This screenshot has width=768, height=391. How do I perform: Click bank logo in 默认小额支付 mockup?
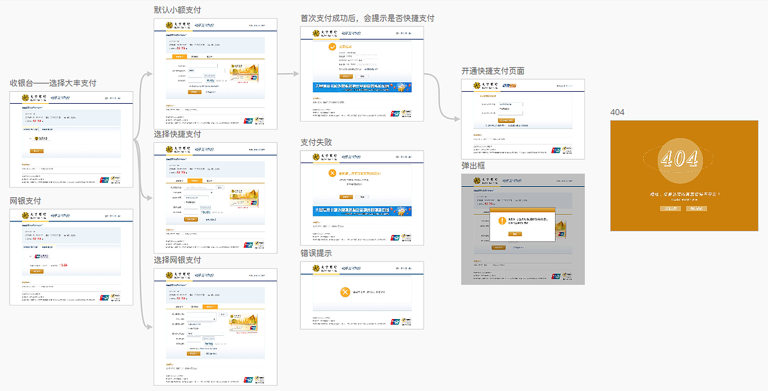point(178,26)
